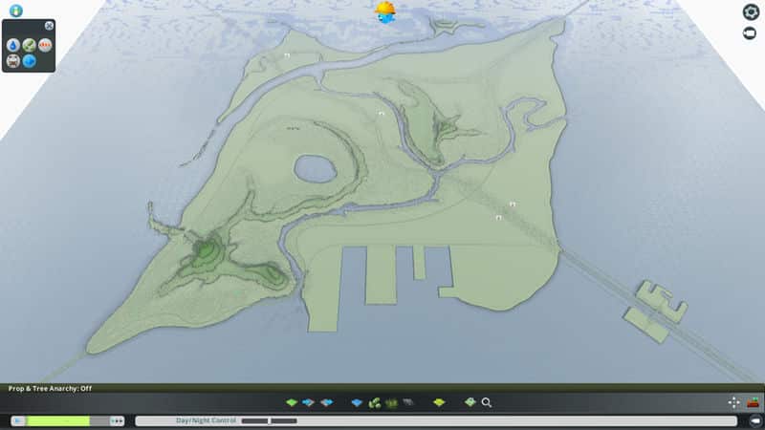Open the info views button
This screenshot has height=430, width=765.
point(15,11)
